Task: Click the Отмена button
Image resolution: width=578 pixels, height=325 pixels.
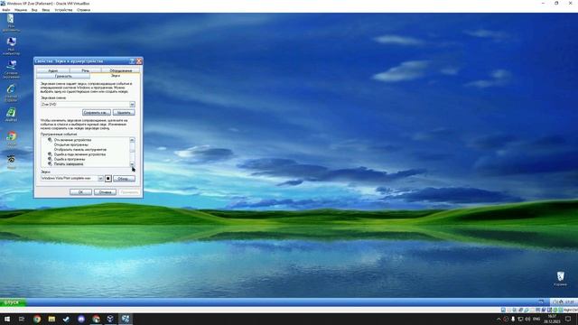Action: pos(105,192)
